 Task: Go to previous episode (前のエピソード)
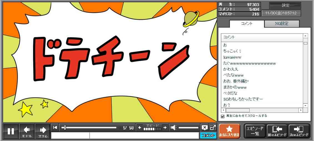point(277,131)
